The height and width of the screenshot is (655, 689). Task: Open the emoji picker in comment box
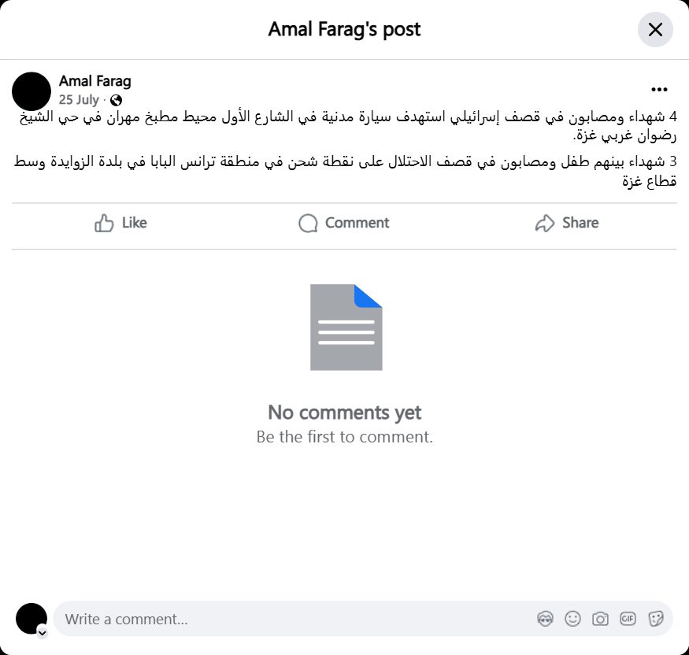click(x=572, y=619)
